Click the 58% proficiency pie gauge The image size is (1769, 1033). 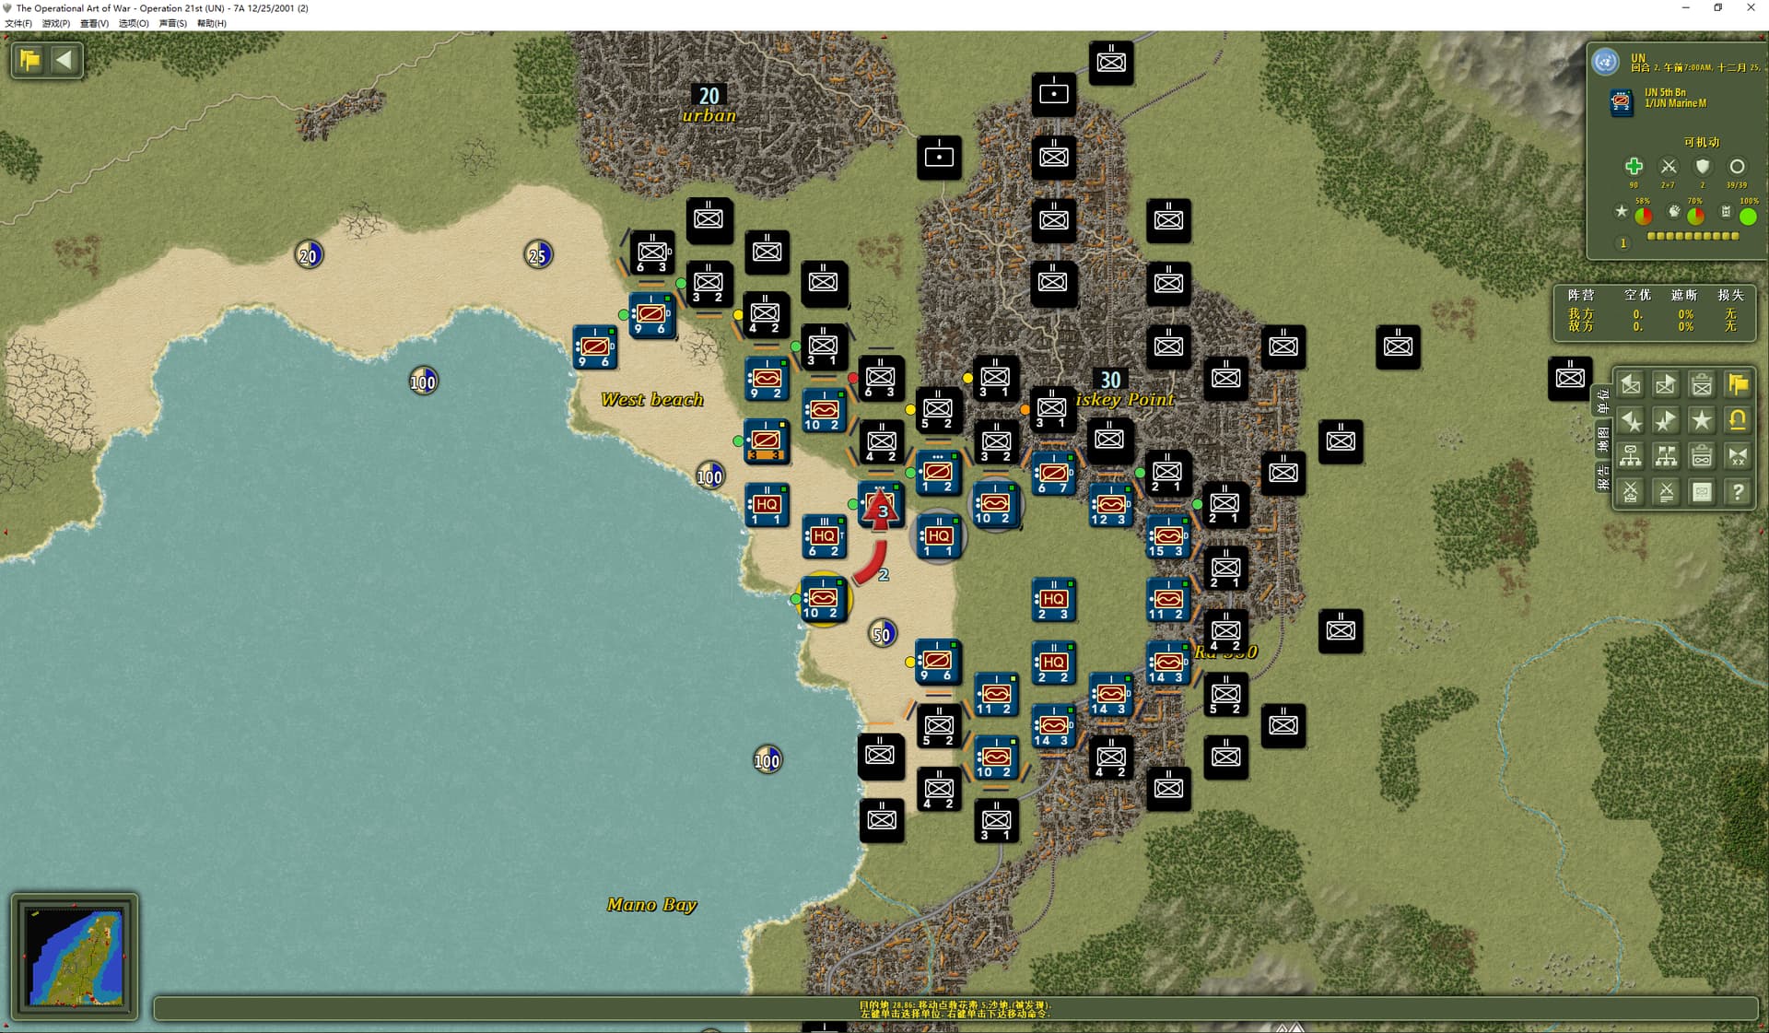tap(1643, 217)
